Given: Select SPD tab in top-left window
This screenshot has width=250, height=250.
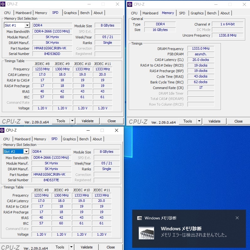Looking at the screenshot, I should coord(55,12).
